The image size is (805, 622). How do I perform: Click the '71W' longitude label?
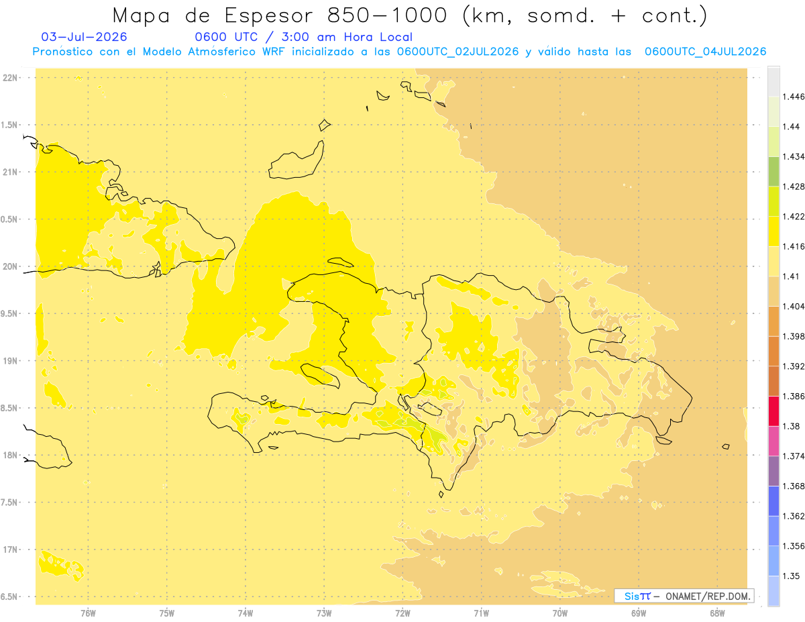tap(481, 613)
